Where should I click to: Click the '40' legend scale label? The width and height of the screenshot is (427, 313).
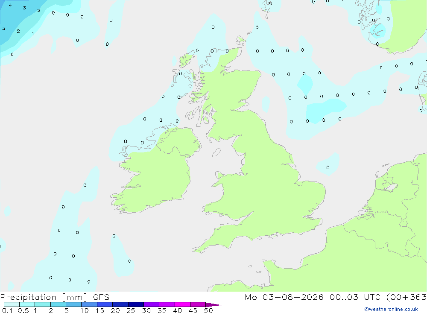click(x=178, y=310)
